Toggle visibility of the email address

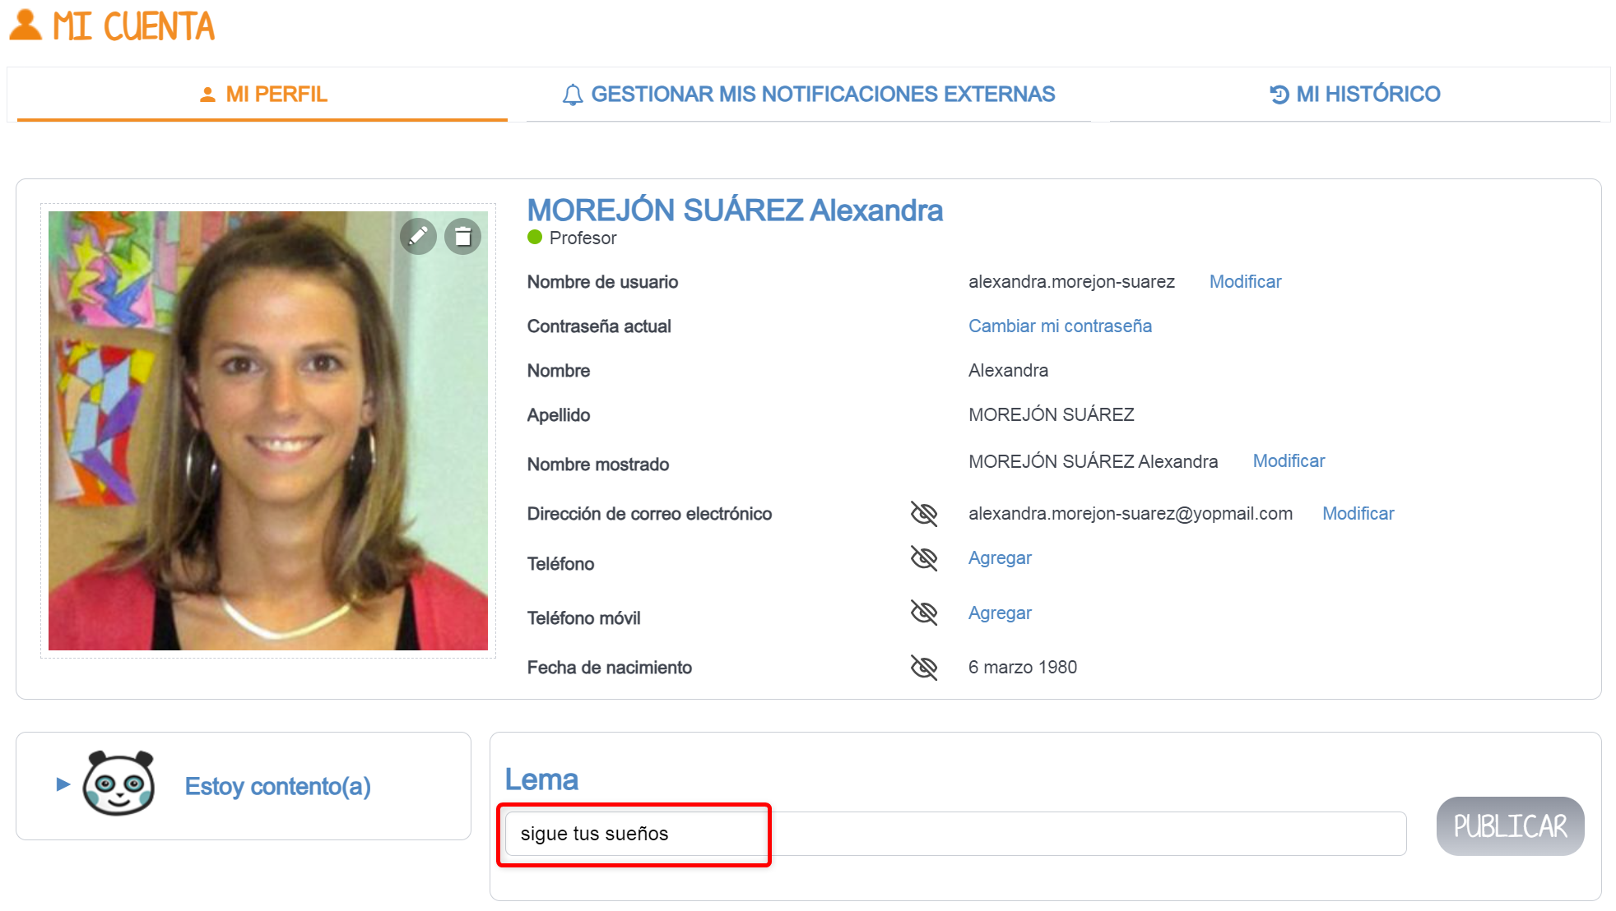(x=925, y=514)
